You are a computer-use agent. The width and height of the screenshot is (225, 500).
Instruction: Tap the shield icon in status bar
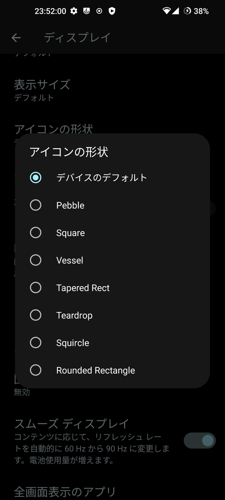click(112, 11)
